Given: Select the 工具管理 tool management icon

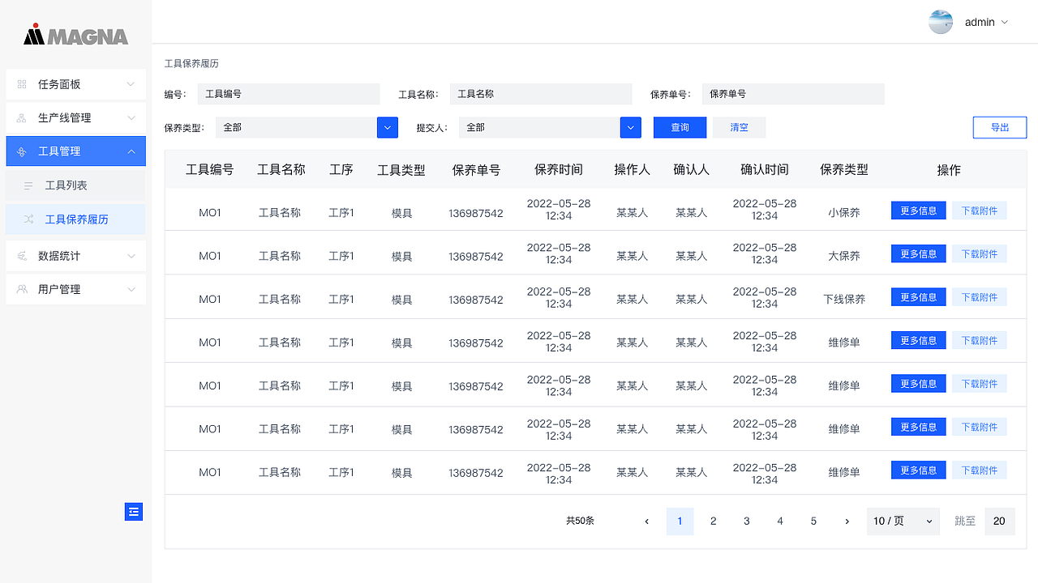Looking at the screenshot, I should (23, 151).
